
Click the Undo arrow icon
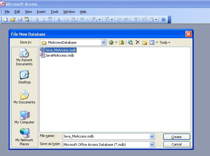point(82,19)
